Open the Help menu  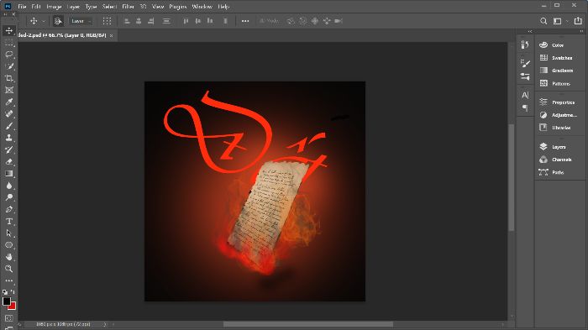click(x=223, y=7)
